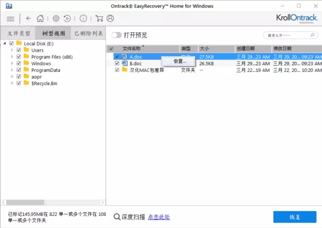This screenshot has height=228, width=322.
Task: Click the 汉化MAC包差异 folder icon
Action: 125,69
